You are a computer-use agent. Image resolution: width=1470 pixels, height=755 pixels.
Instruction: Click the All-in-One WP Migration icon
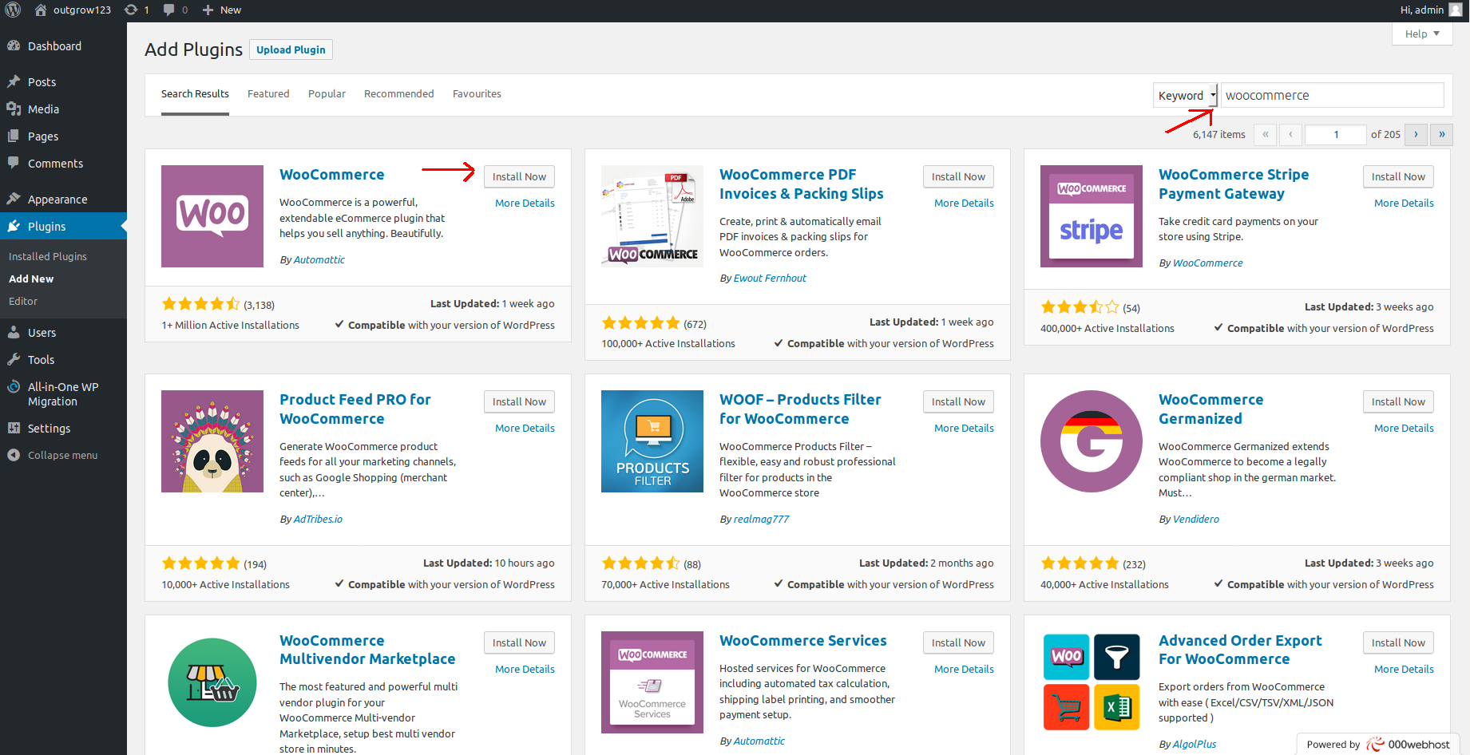(14, 387)
